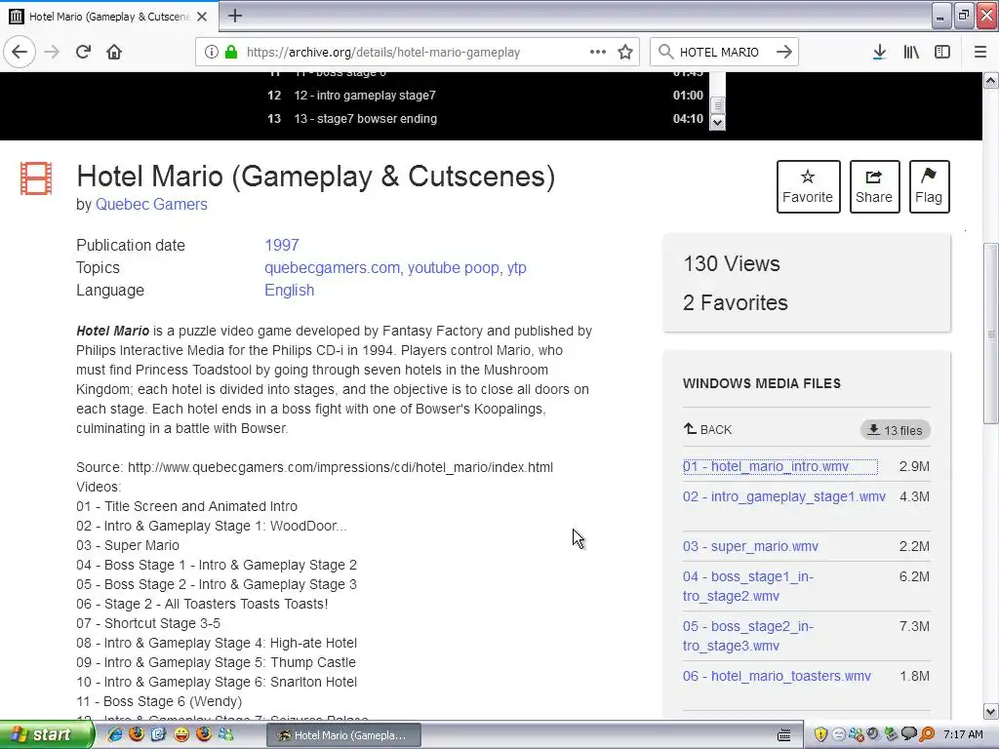Launch Internet Explorer from quick launch
Viewport: 999px width, 749px height.
click(x=115, y=734)
